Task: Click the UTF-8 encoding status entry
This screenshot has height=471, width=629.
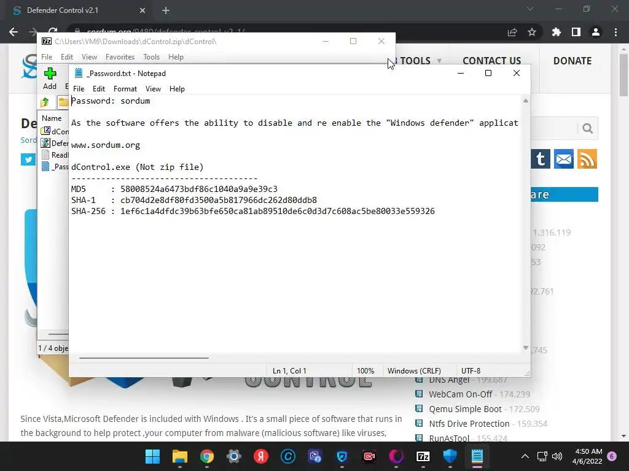Action: 471,371
